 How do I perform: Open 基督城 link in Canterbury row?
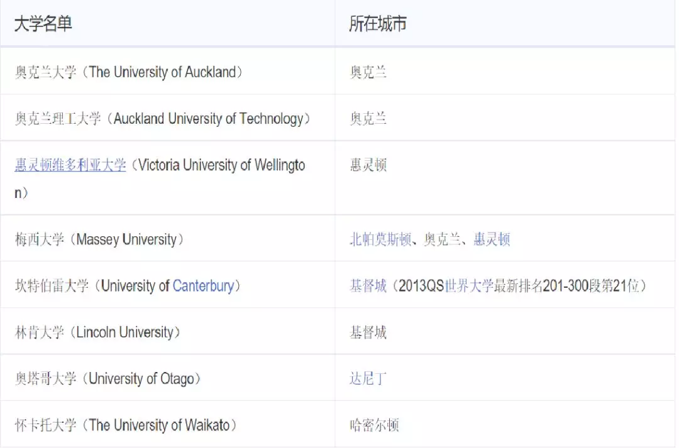point(368,286)
